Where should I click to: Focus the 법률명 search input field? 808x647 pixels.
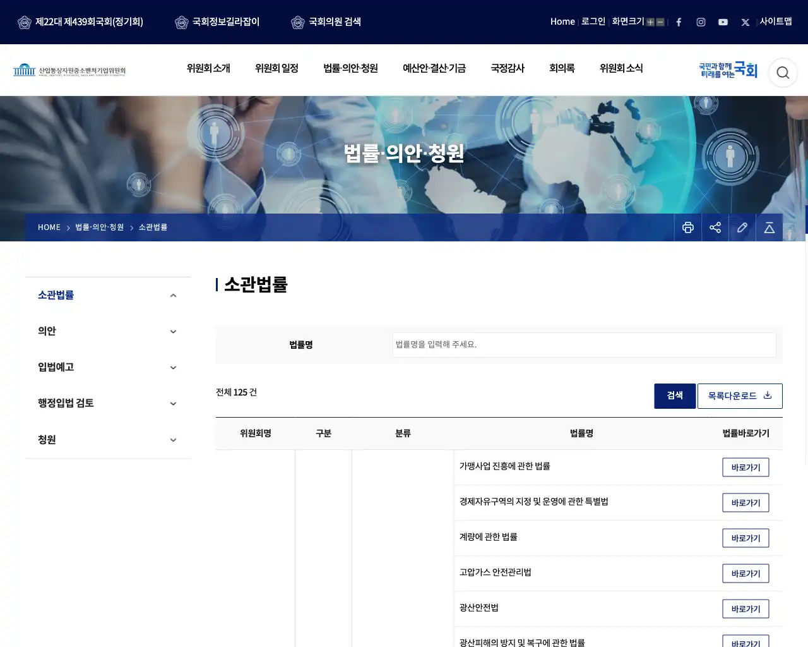[584, 345]
